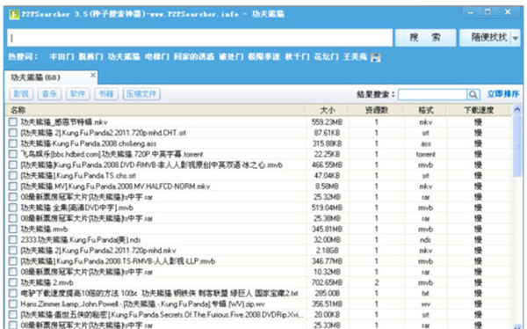Check the 飞鸟娱乐 torrent row checkbox
This screenshot has width=527, height=329.
click(13, 154)
